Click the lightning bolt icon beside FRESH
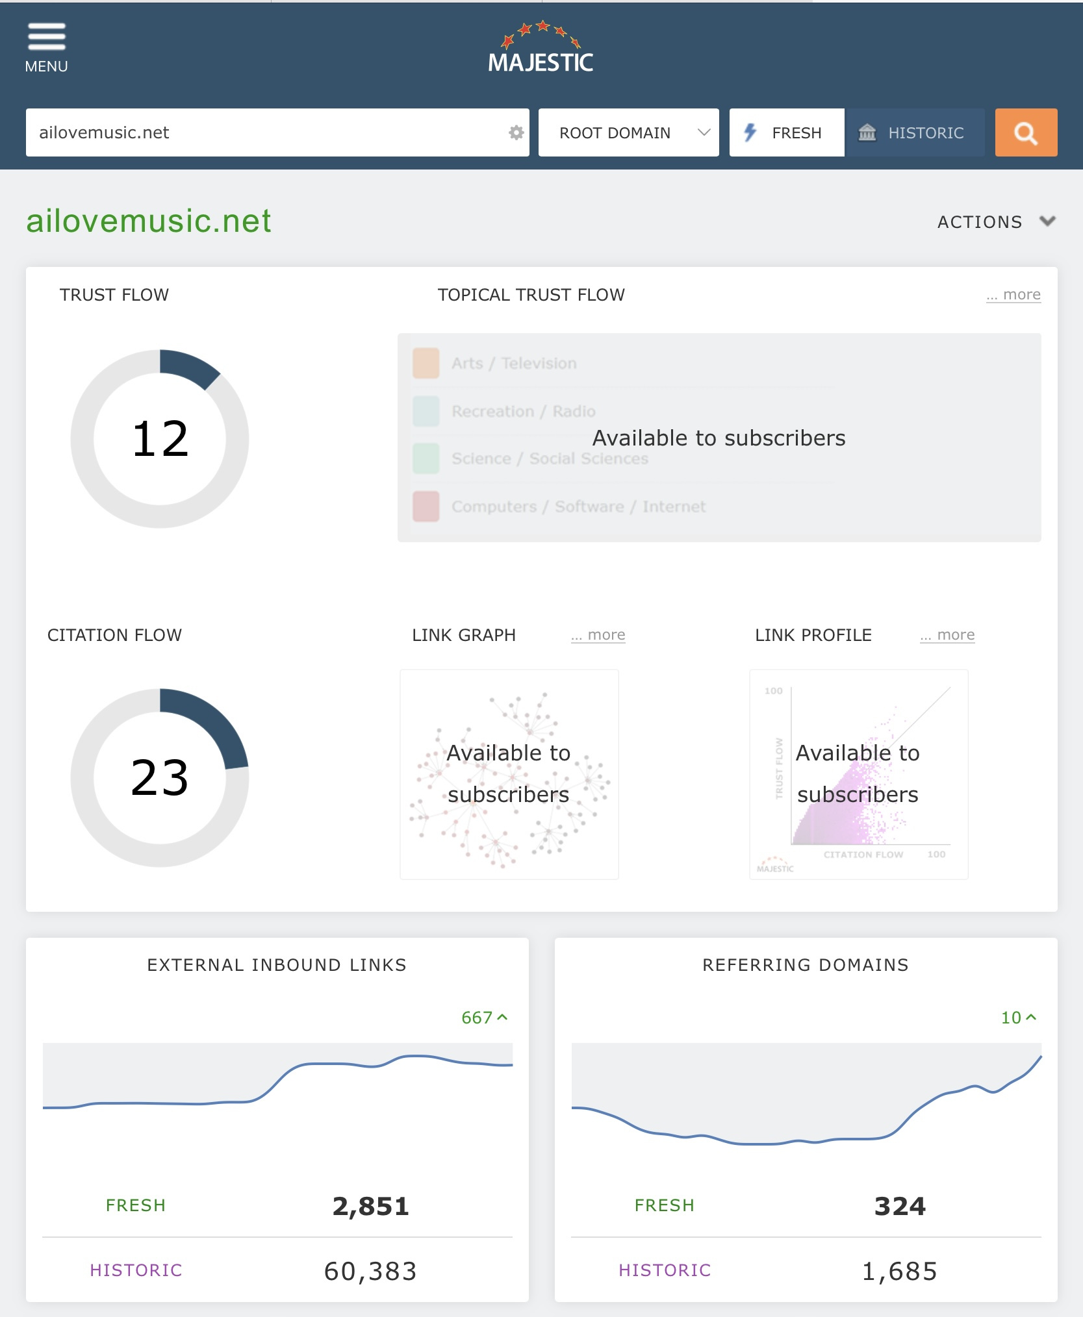 click(750, 132)
